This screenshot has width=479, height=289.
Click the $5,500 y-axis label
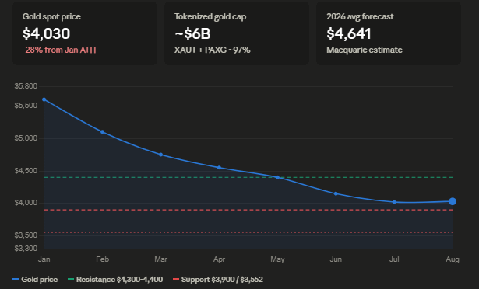tap(26, 106)
